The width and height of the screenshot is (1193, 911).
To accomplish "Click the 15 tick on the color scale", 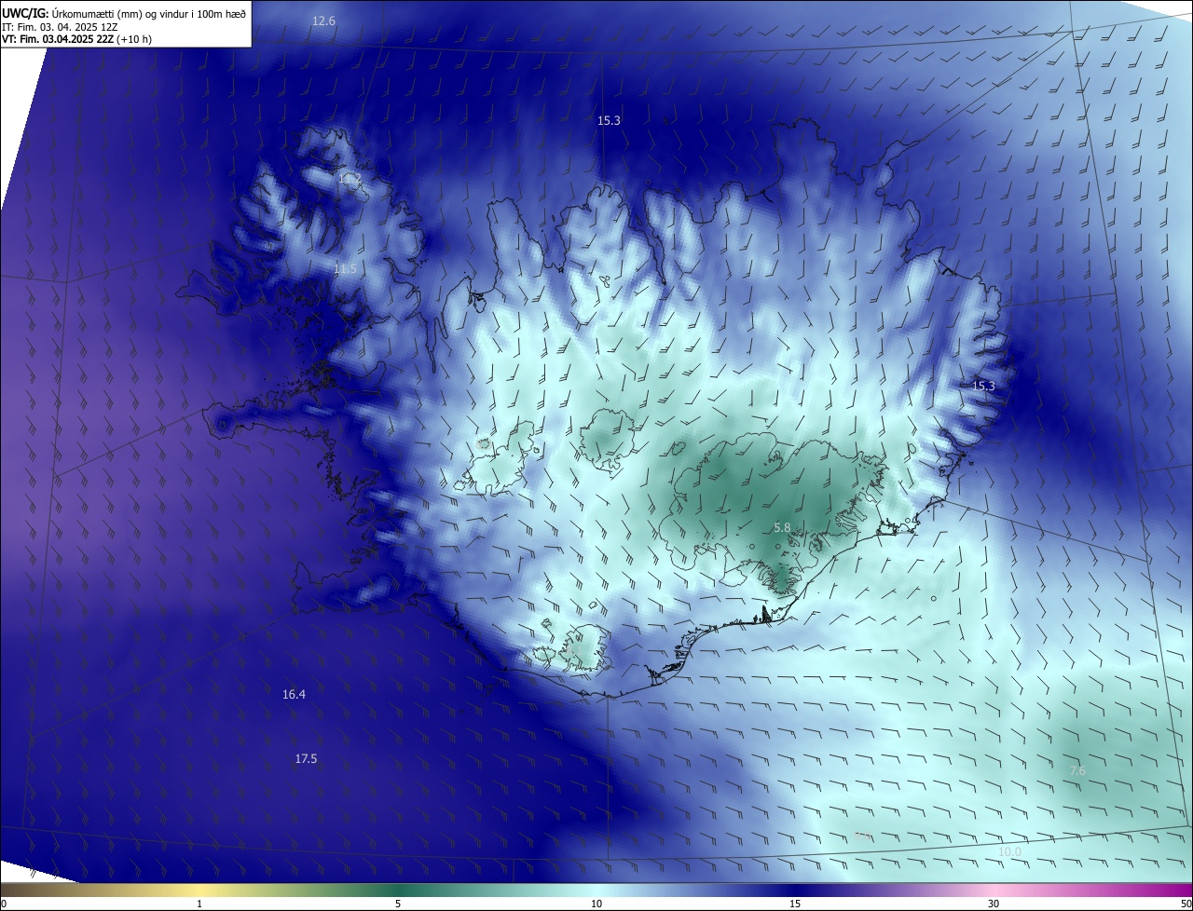I will click(x=795, y=904).
